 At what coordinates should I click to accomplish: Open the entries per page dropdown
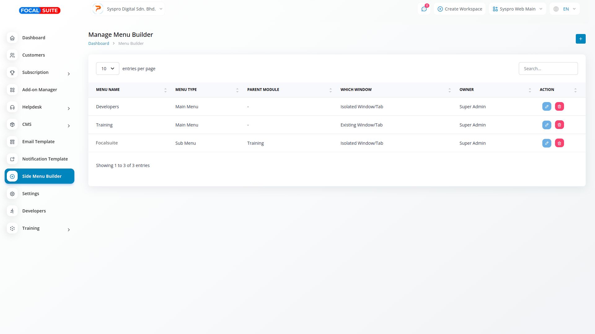coord(108,69)
